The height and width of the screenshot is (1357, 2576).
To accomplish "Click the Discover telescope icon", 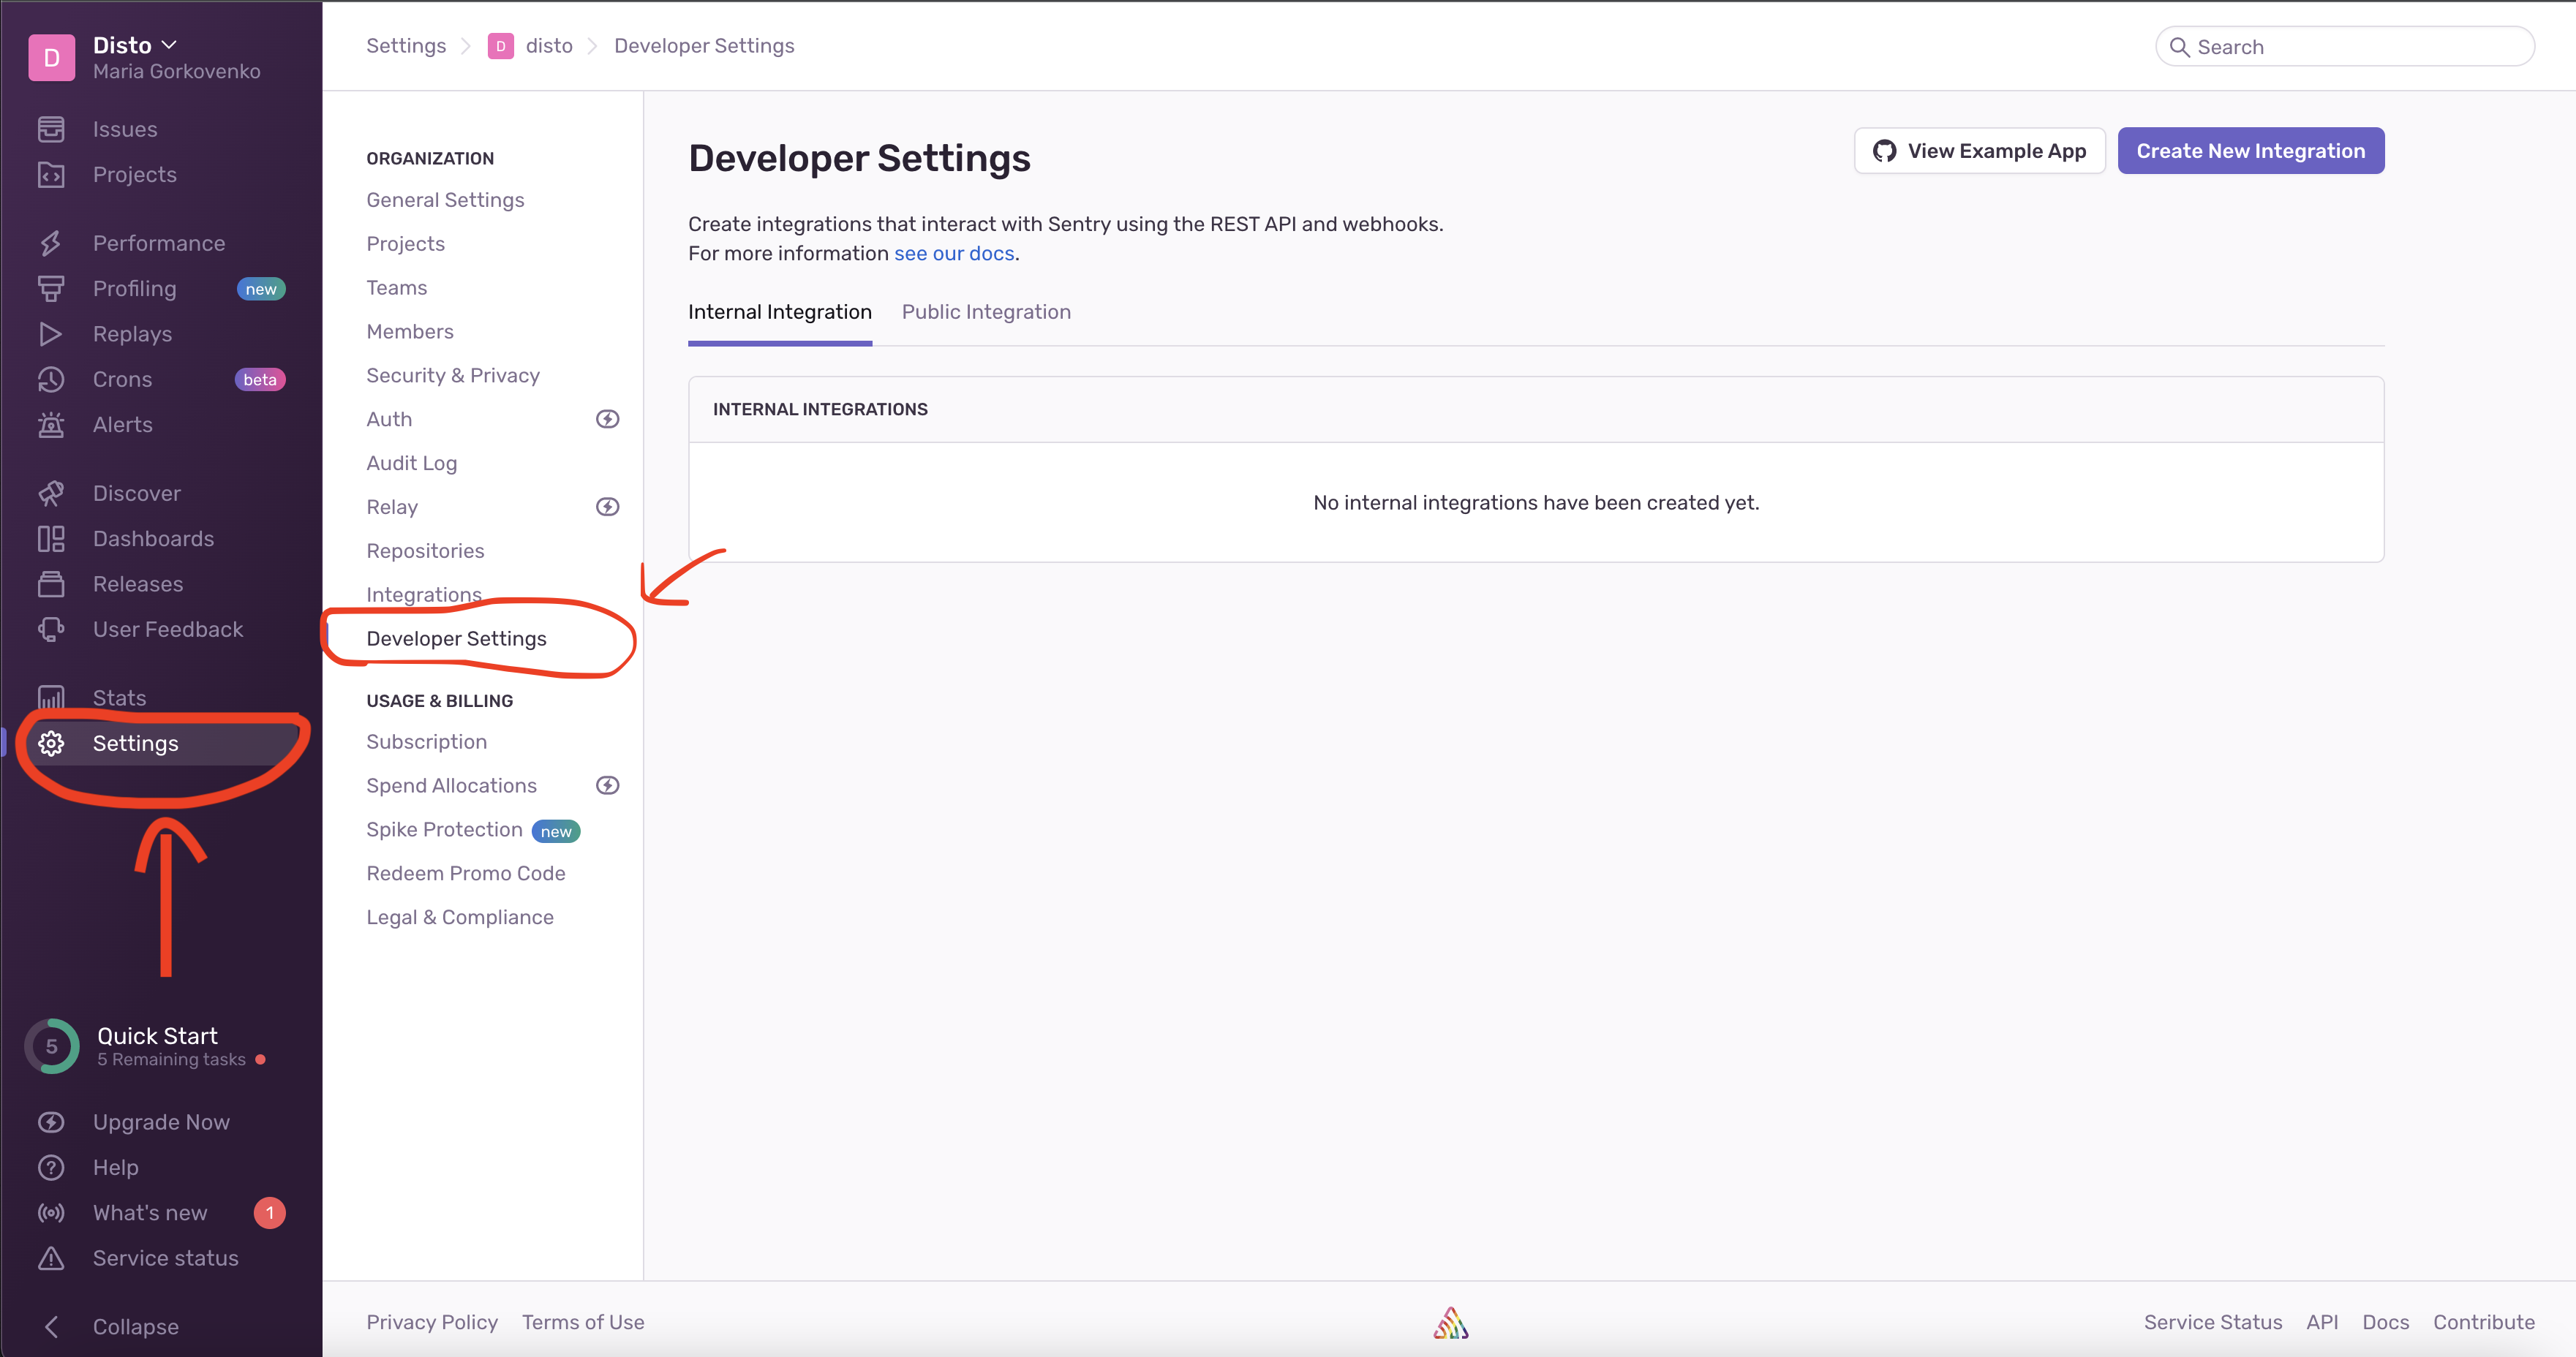I will pos(51,493).
